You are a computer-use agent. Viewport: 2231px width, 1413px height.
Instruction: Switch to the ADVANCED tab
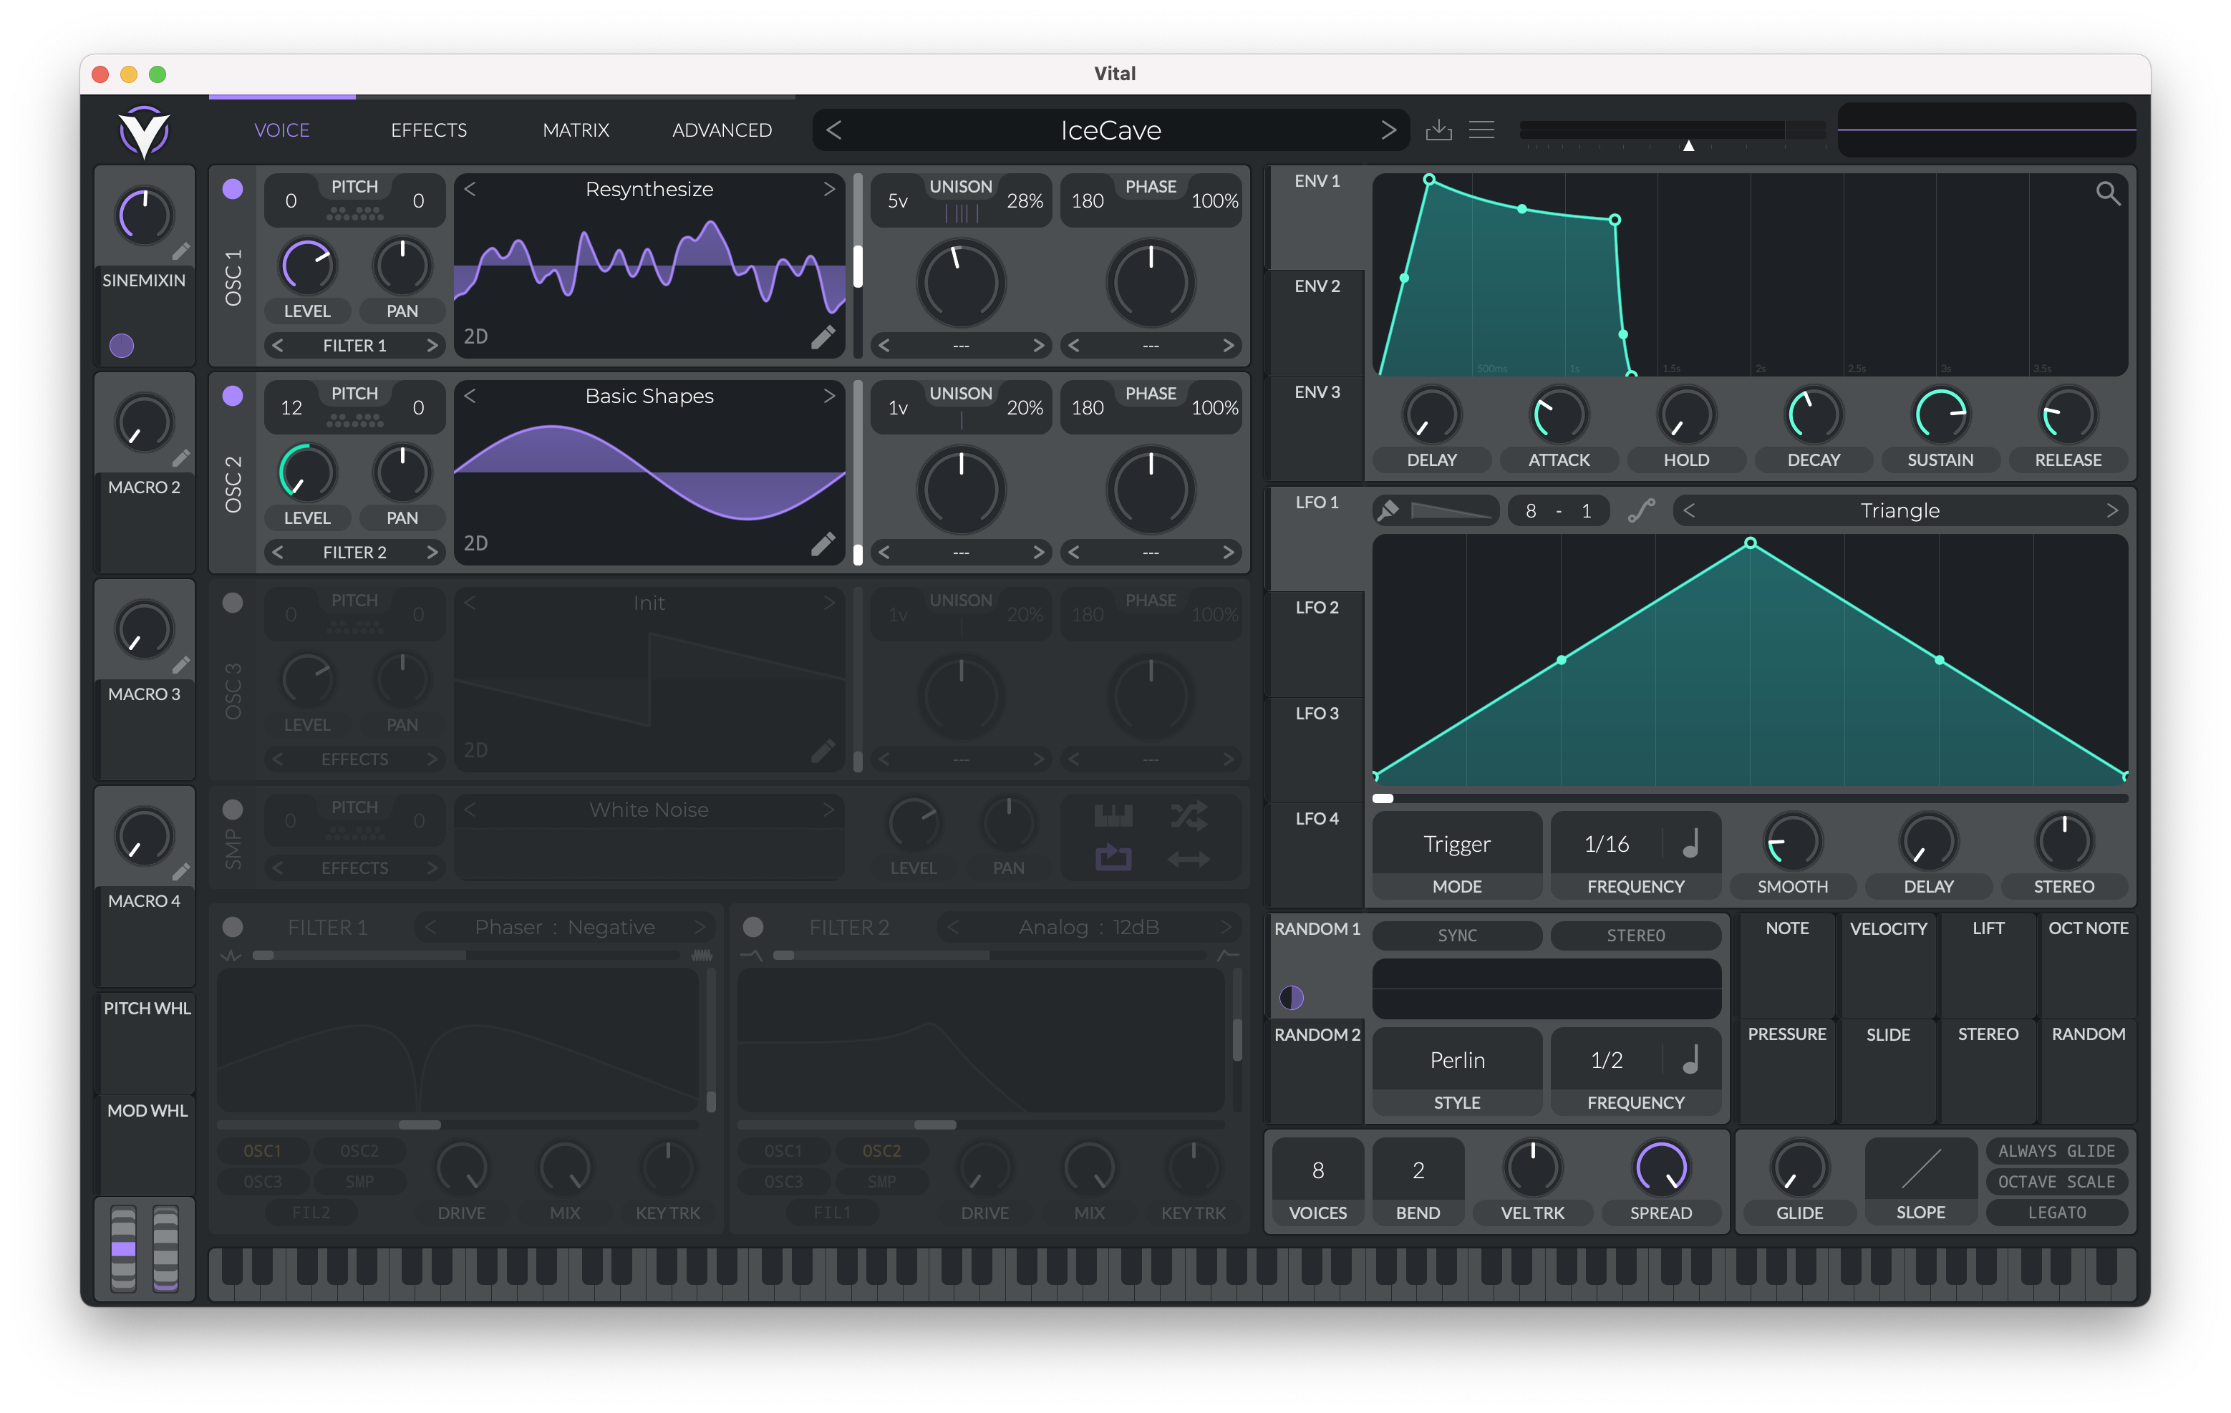tap(722, 130)
